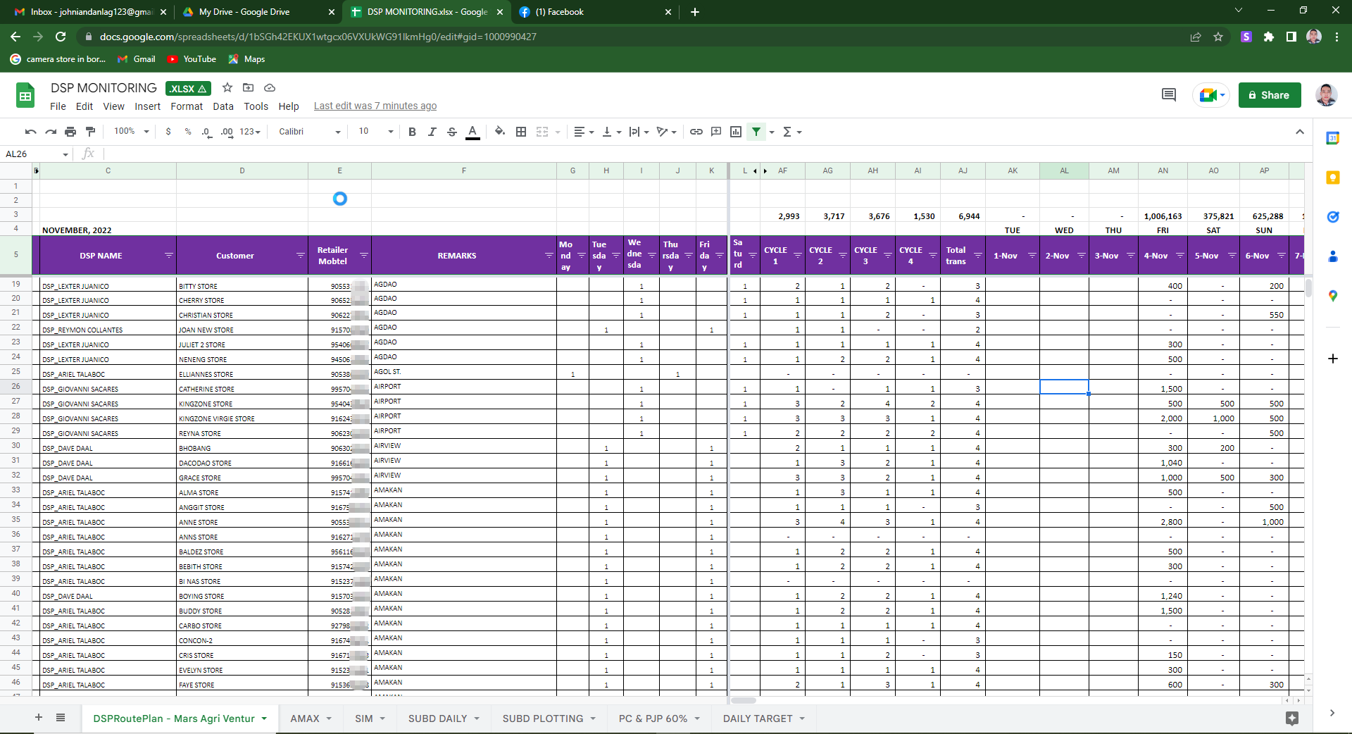The image size is (1352, 734).
Task: Expand the DSP NAME column filter
Action: (169, 256)
